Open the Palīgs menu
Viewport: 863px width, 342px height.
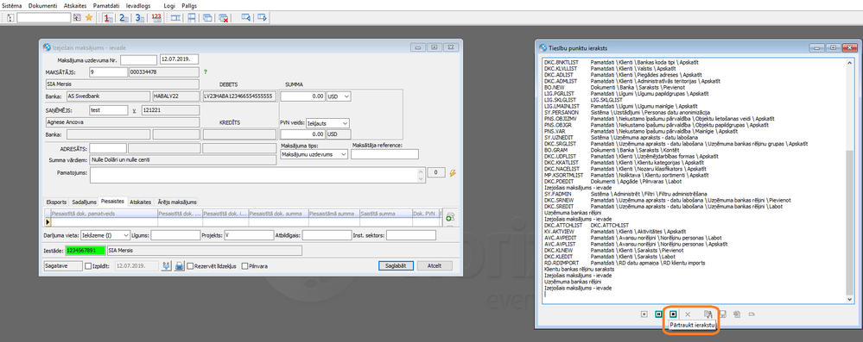click(x=189, y=5)
